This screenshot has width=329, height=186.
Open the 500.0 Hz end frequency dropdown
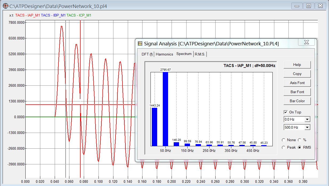[x=307, y=128]
